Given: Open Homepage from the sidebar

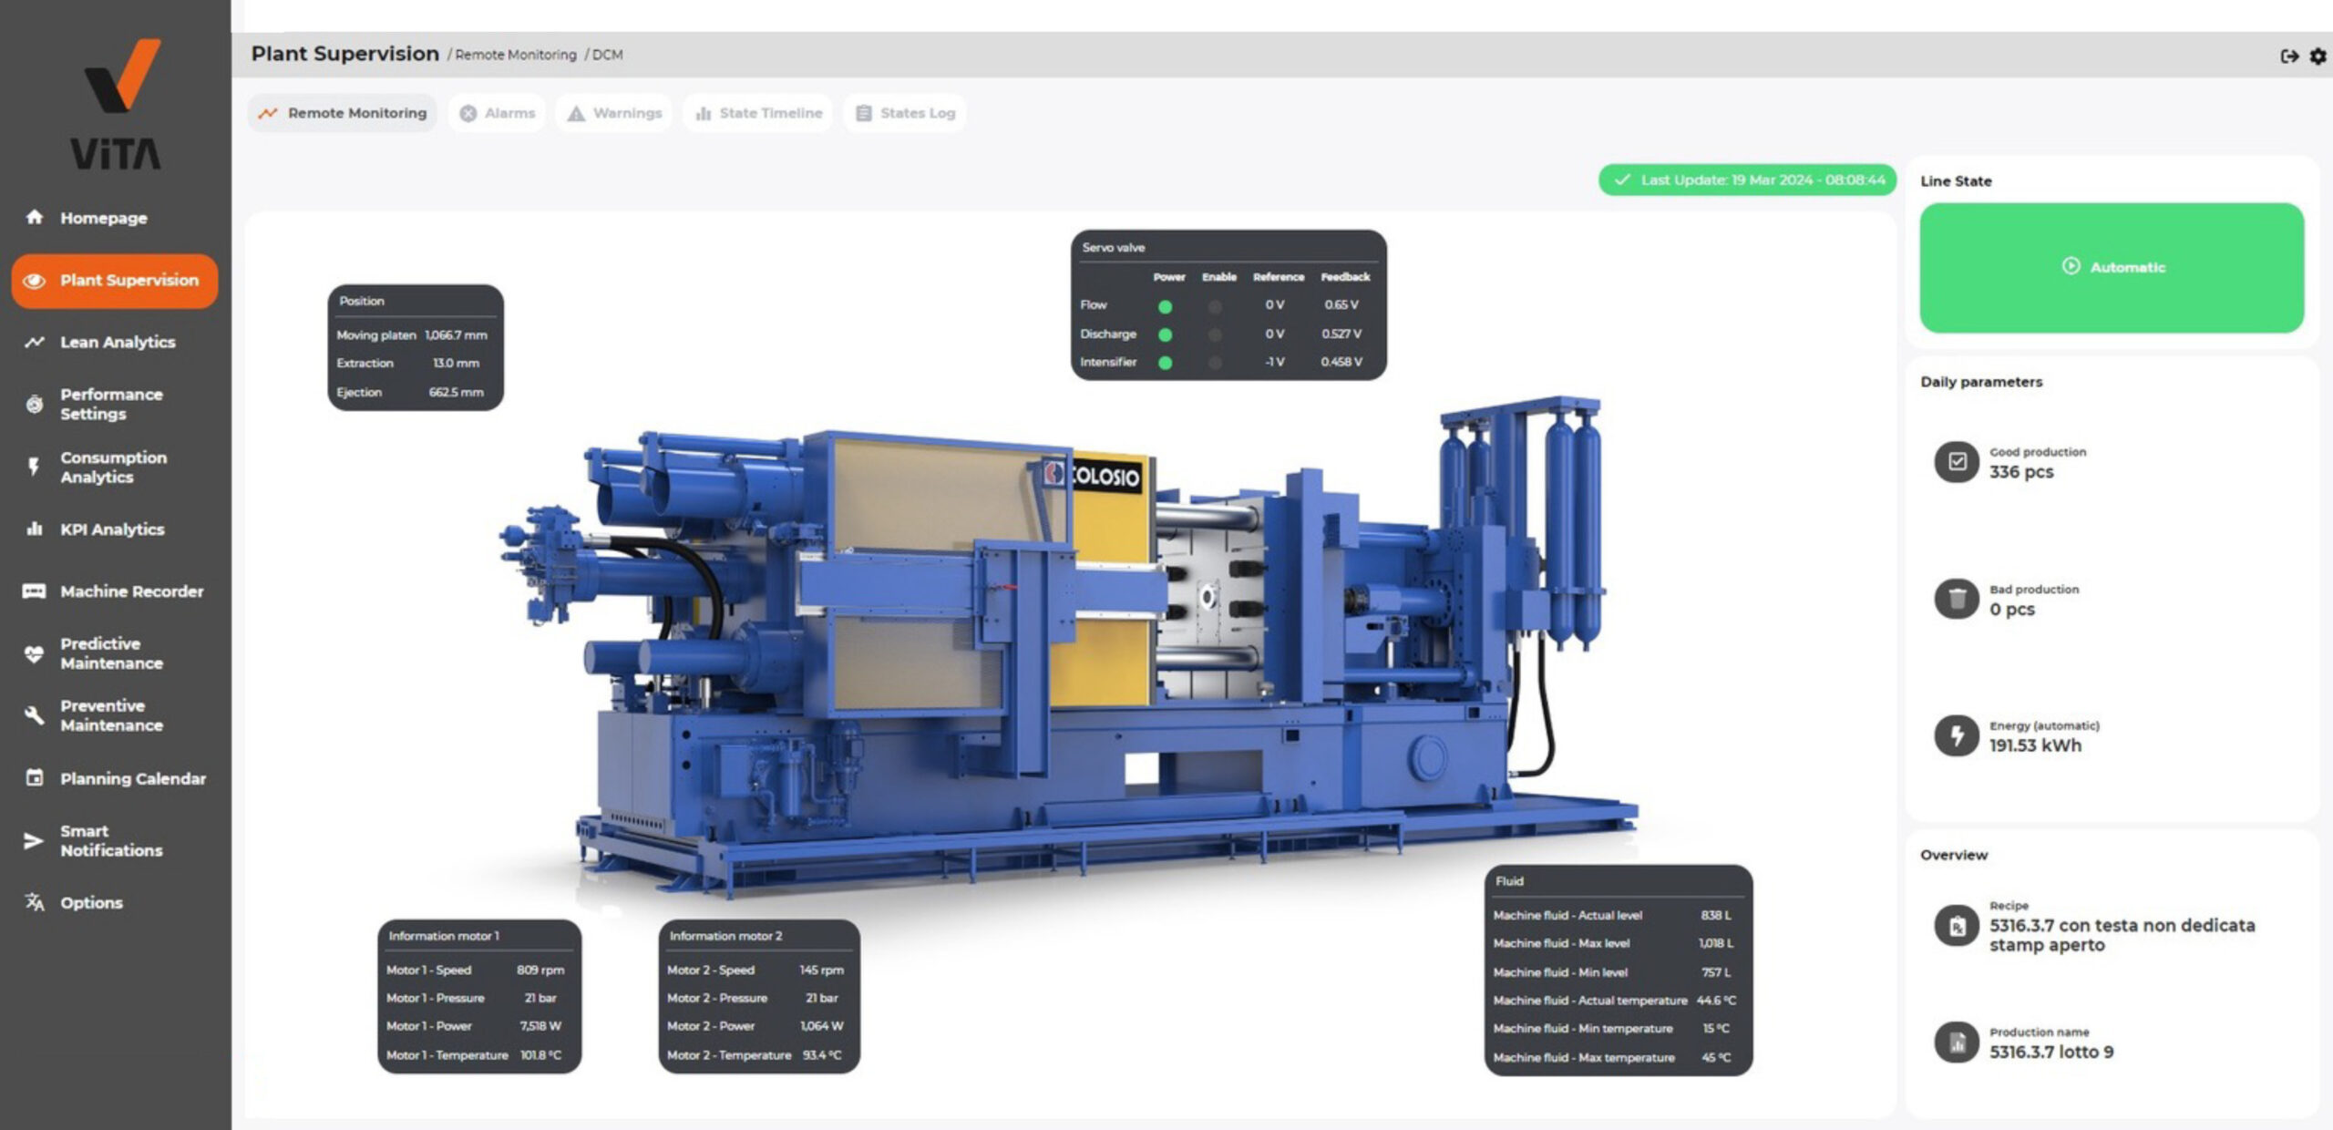Looking at the screenshot, I should point(103,218).
